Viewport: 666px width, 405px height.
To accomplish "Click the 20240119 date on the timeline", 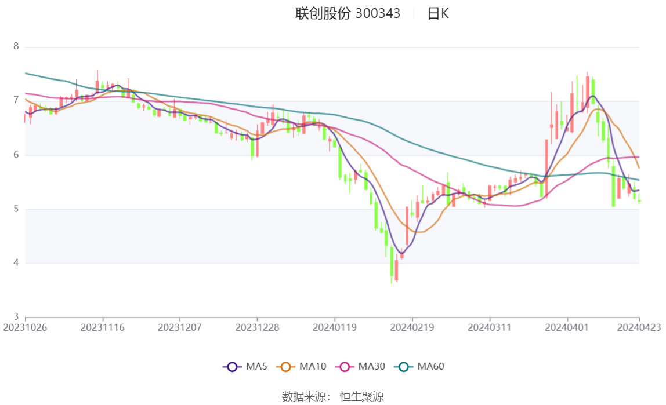I will (335, 327).
